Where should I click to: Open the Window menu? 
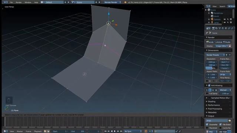tap(28, 2)
